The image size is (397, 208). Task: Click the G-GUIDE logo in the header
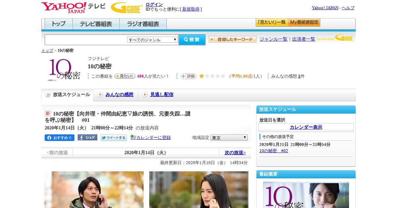127,8
